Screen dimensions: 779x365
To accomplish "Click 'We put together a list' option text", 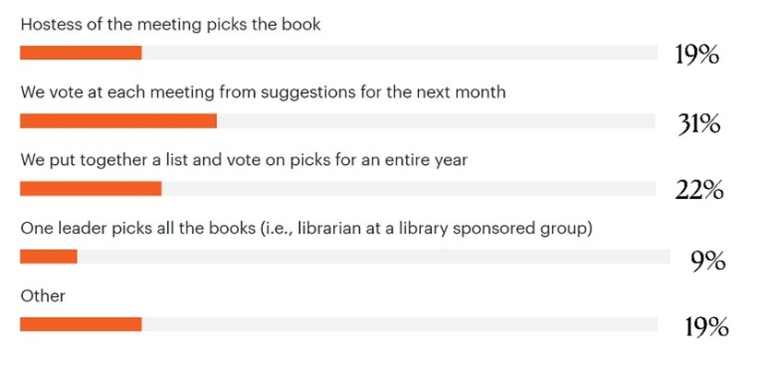I will (x=244, y=160).
